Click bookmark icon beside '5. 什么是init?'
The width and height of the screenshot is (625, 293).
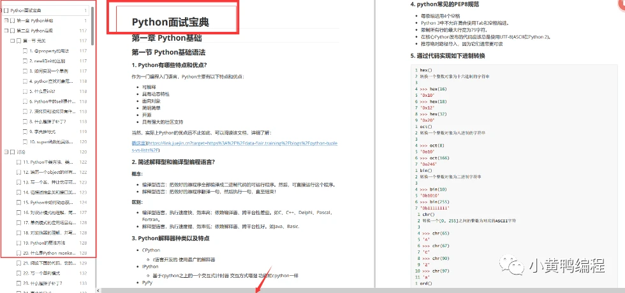25,91
